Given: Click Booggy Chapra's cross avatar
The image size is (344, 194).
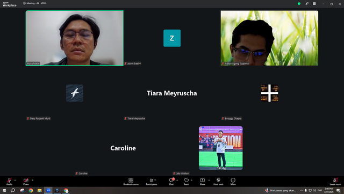Looking at the screenshot, I should 269,93.
